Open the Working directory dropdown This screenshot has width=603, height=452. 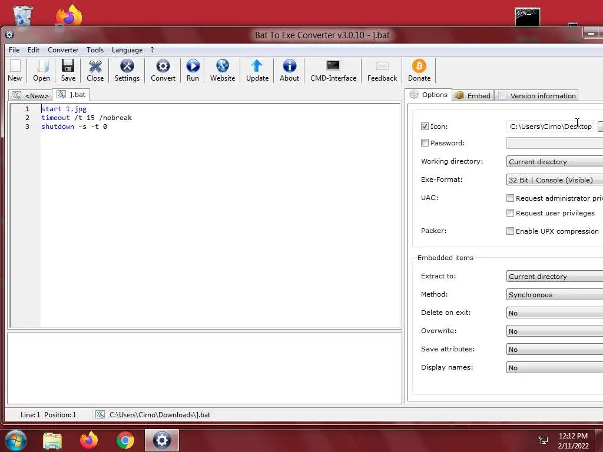pyautogui.click(x=555, y=161)
